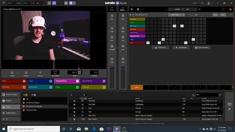Screen dimensions: 235x132
Task: Toggle the purple highlighted button left of small dropdown
Action: click(71, 3)
